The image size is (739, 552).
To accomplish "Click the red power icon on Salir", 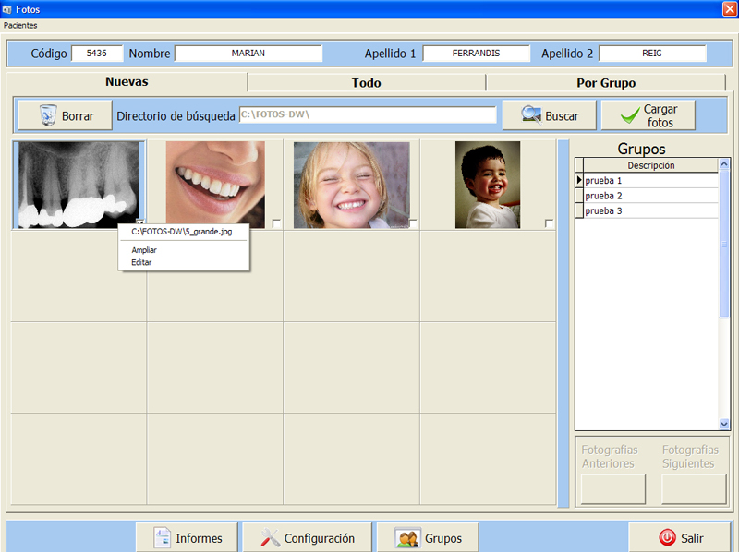I will (x=667, y=538).
